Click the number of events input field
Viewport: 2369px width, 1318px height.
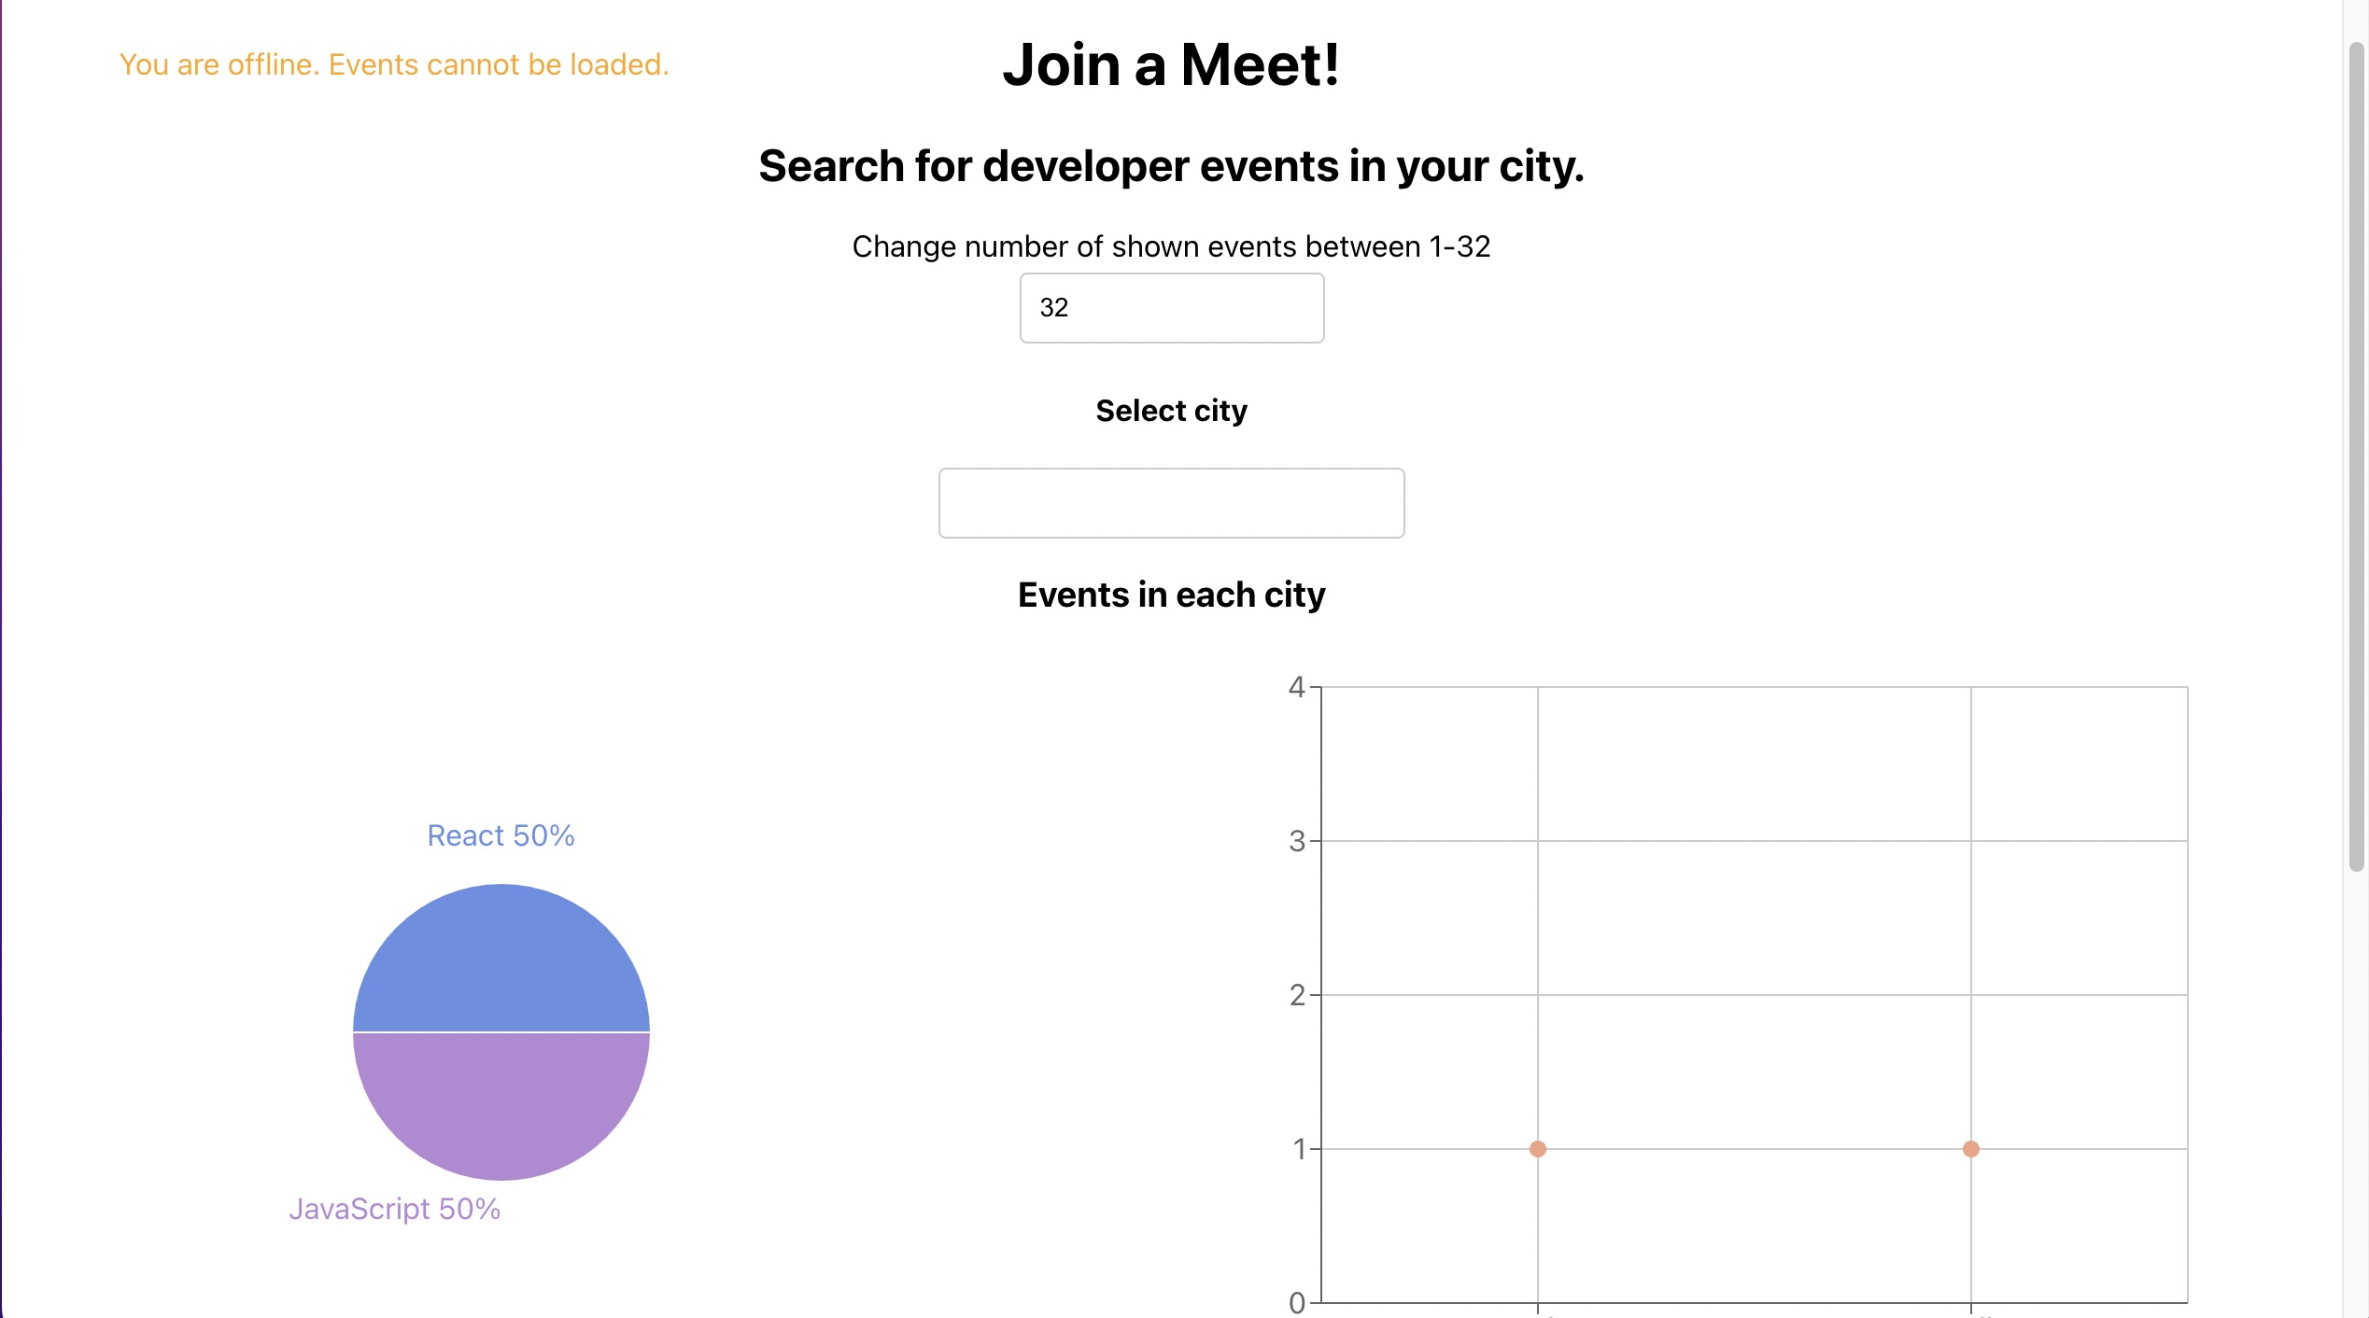[x=1171, y=308]
